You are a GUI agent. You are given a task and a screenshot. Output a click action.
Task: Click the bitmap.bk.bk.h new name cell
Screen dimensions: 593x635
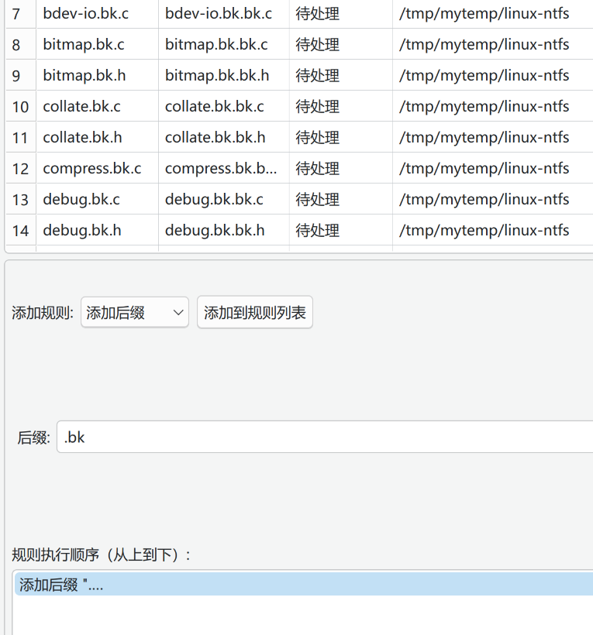pyautogui.click(x=224, y=75)
